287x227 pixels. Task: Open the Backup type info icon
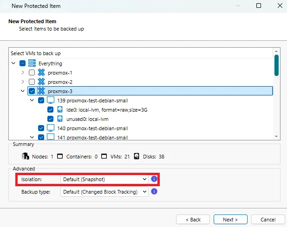tap(155, 191)
